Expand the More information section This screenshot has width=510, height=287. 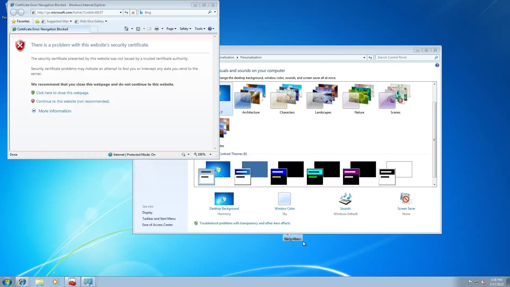point(55,111)
